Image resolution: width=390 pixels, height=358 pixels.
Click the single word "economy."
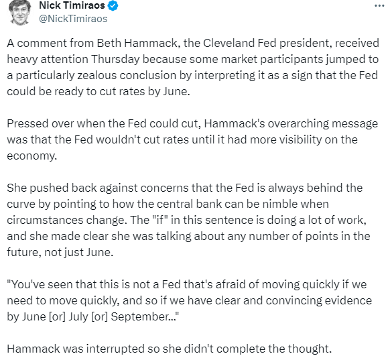[x=32, y=156]
